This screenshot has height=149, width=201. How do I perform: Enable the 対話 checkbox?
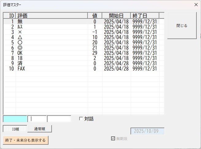tap(81, 119)
